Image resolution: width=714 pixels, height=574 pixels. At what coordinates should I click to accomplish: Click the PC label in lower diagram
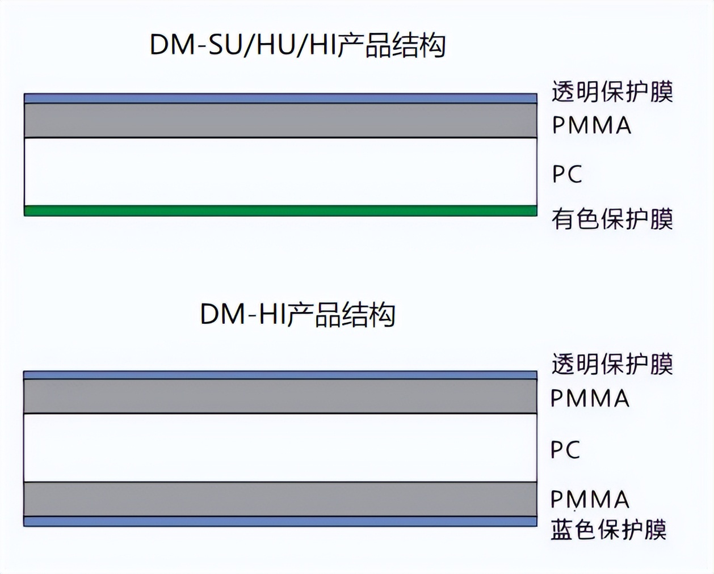(x=565, y=450)
